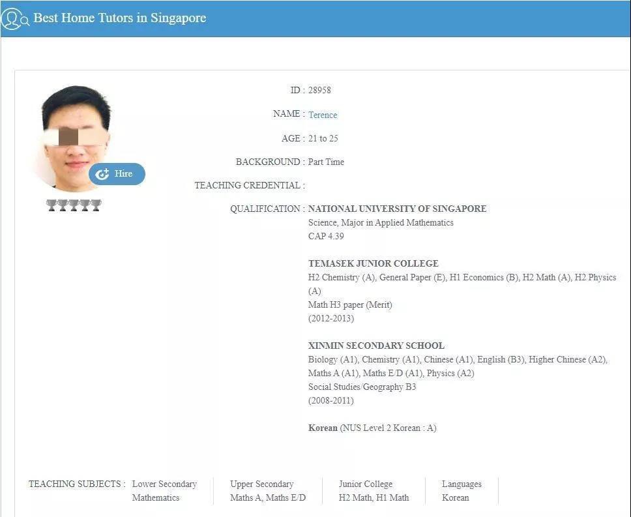Click the tutor search logo icon in header
The height and width of the screenshot is (517, 631).
coord(14,18)
